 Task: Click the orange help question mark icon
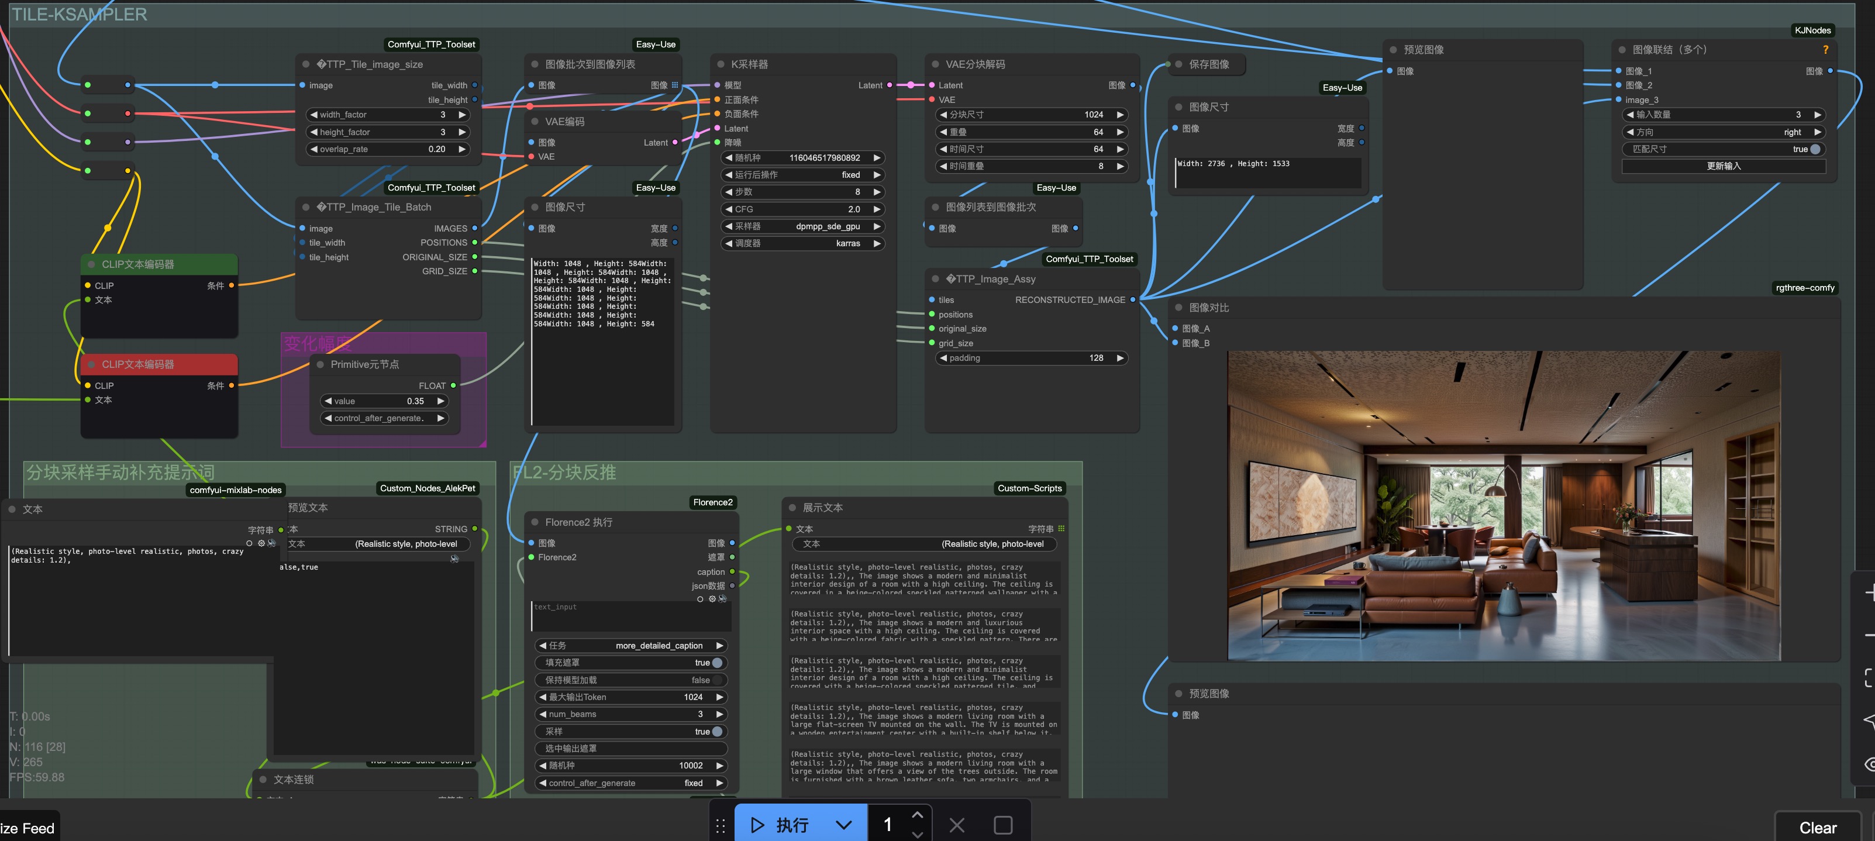pyautogui.click(x=1825, y=50)
